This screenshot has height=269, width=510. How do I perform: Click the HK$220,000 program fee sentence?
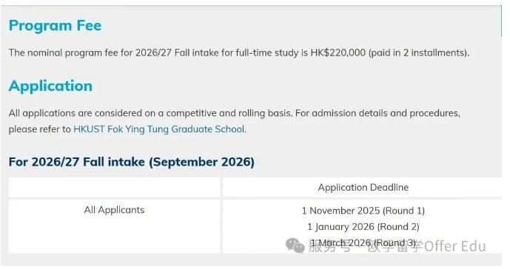pyautogui.click(x=239, y=52)
